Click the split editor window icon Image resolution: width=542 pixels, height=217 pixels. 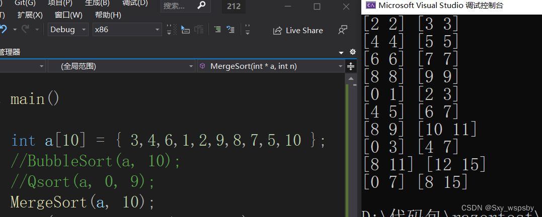pyautogui.click(x=351, y=66)
